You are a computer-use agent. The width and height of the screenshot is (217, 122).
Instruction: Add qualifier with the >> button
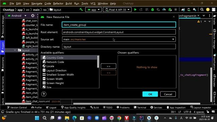click(x=108, y=66)
